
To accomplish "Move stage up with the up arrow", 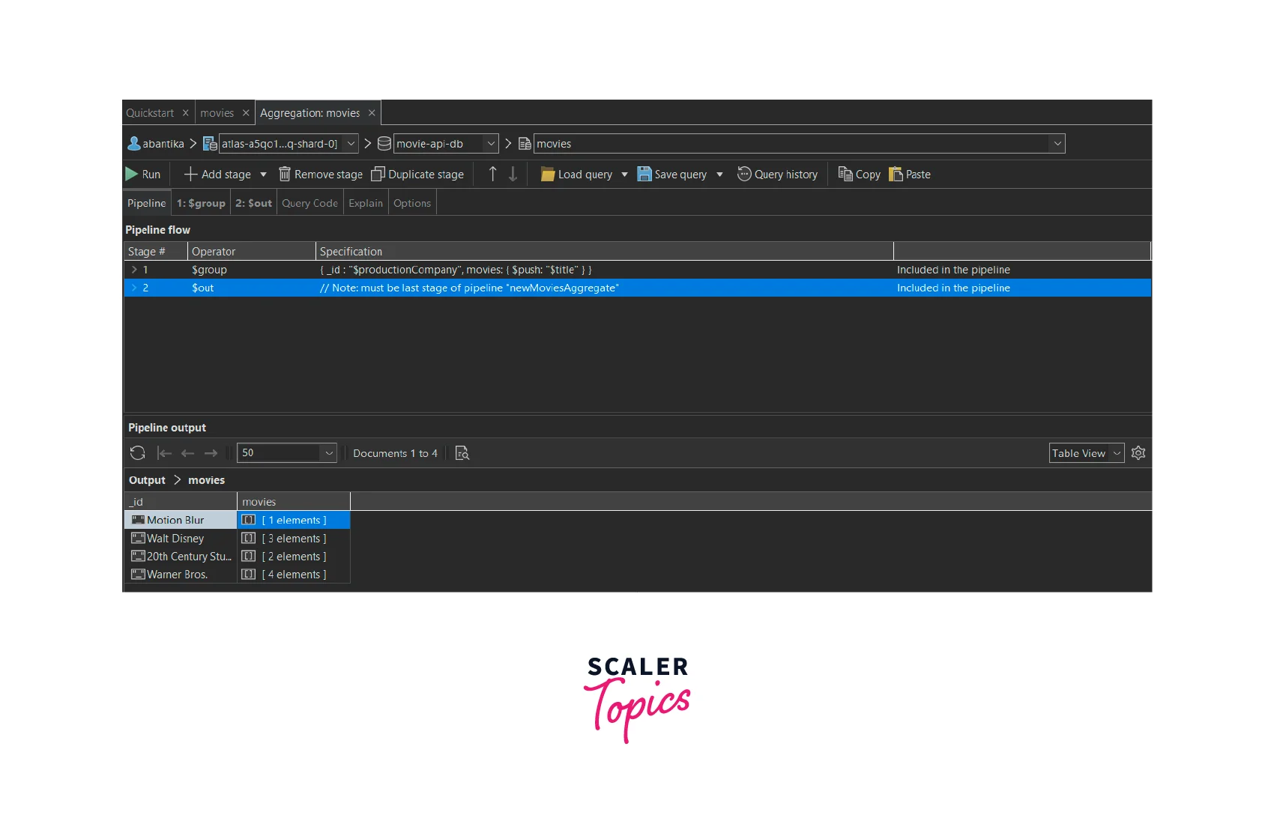I will click(492, 175).
